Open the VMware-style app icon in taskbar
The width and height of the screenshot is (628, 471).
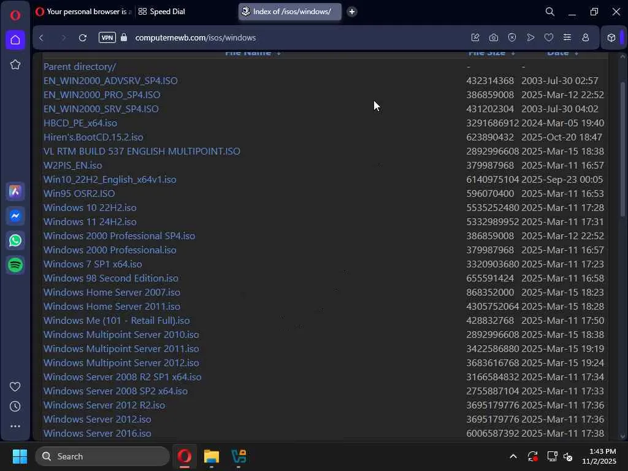(239, 456)
